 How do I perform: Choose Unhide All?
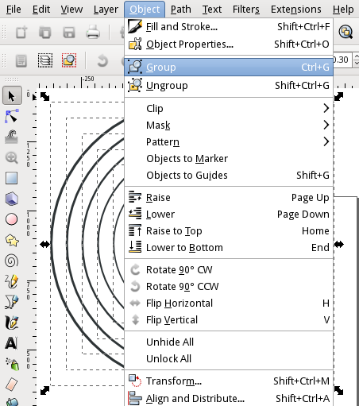click(x=229, y=342)
